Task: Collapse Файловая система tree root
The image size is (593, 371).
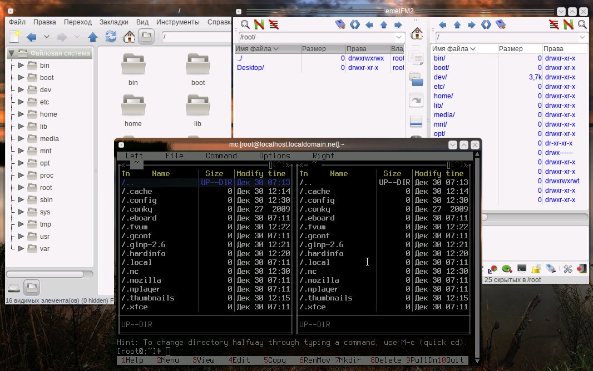Action: (x=11, y=53)
